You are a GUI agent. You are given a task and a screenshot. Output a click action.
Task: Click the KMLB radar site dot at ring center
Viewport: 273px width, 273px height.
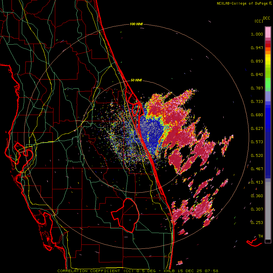pyautogui.click(x=136, y=137)
